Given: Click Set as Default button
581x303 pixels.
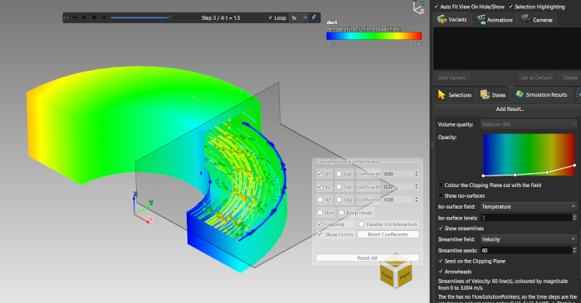Looking at the screenshot, I should coord(536,78).
